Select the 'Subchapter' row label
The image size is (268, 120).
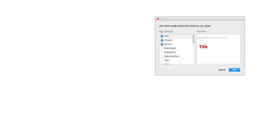170,48
